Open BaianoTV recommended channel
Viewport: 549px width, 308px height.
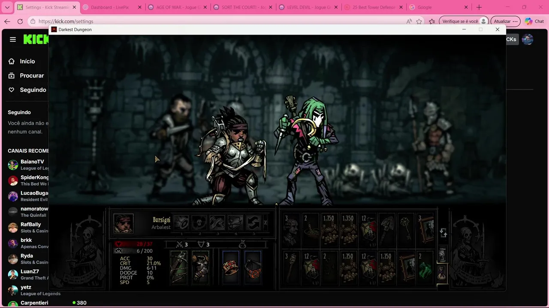pyautogui.click(x=28, y=165)
